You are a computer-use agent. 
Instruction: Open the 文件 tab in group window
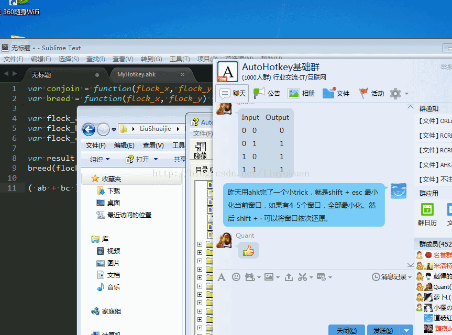pos(336,94)
